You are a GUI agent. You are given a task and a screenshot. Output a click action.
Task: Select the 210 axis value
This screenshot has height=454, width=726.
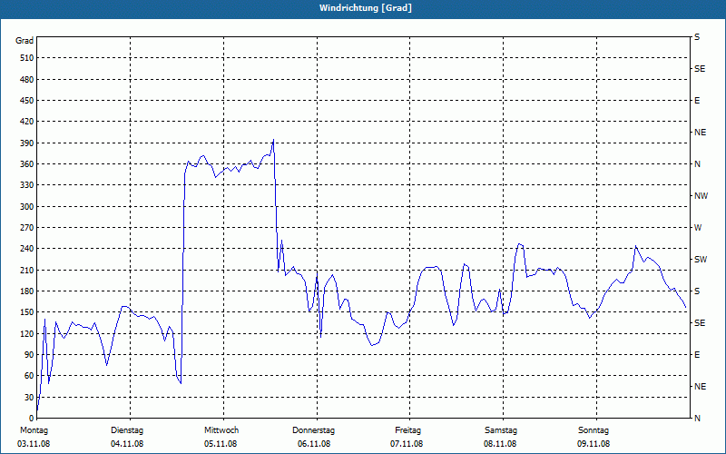tap(26, 270)
